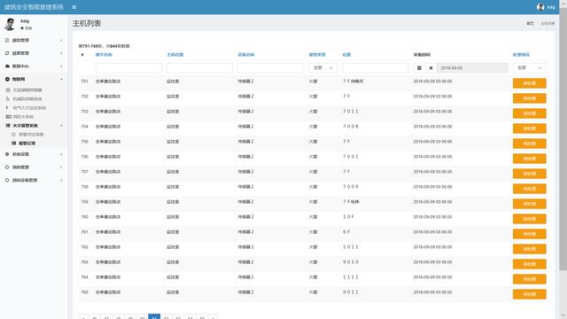
Task: Open the 处理情况 filter dropdown in last column
Action: [x=530, y=68]
